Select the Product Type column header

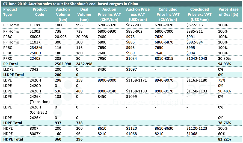pos(10,12)
